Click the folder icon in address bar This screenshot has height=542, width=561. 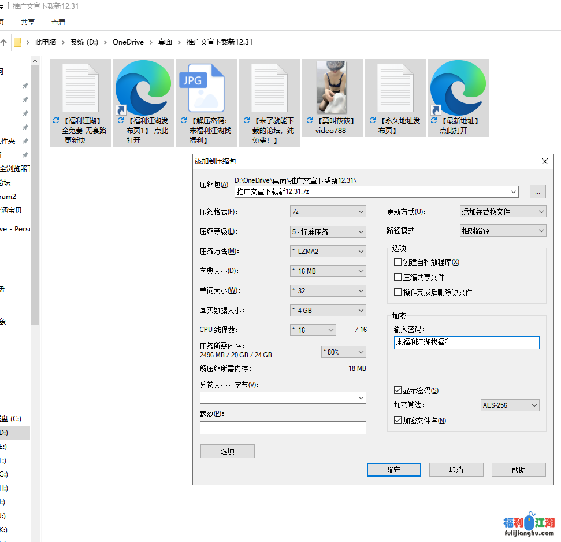pos(18,42)
